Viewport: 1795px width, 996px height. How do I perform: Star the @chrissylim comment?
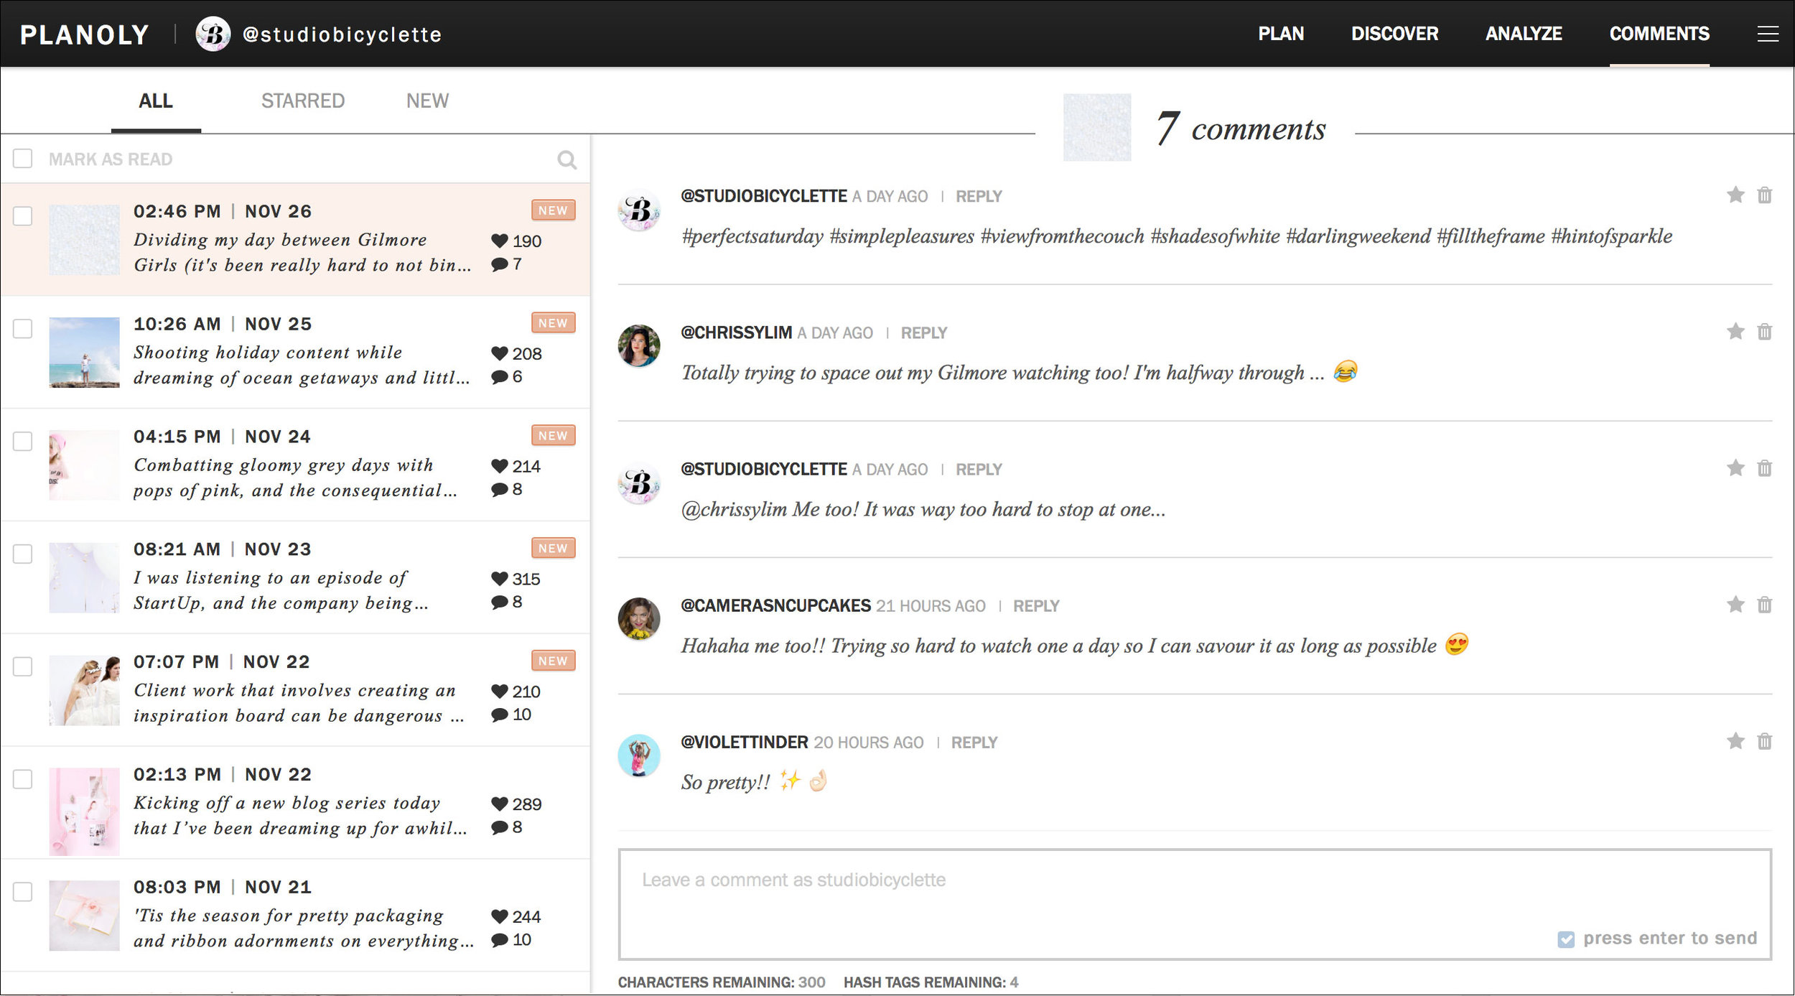point(1735,331)
